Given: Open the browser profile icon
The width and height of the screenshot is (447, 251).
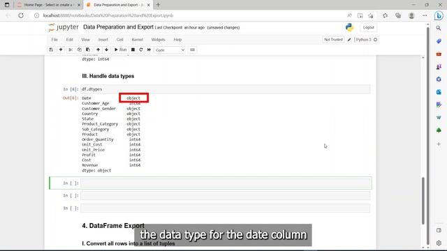Looking at the screenshot, I should click(x=411, y=15).
